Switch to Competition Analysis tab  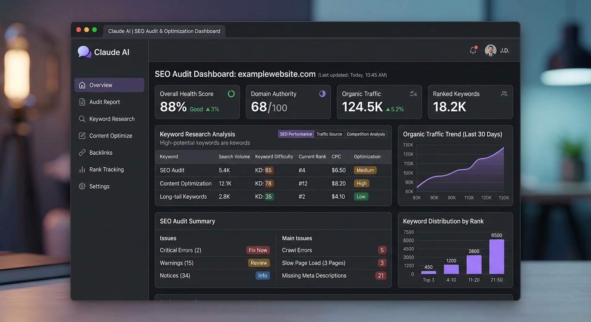click(366, 134)
